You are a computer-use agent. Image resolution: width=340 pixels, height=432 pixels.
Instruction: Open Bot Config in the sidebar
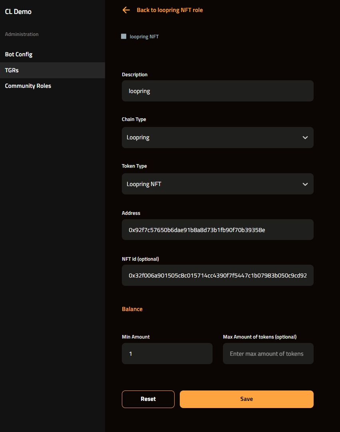coord(19,54)
